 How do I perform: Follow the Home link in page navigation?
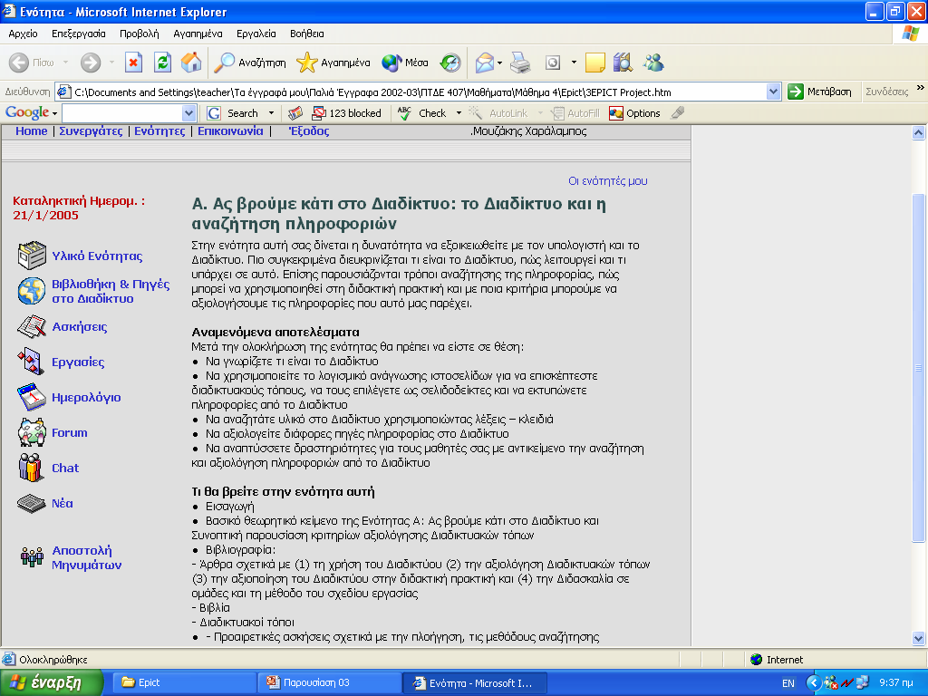[32, 130]
